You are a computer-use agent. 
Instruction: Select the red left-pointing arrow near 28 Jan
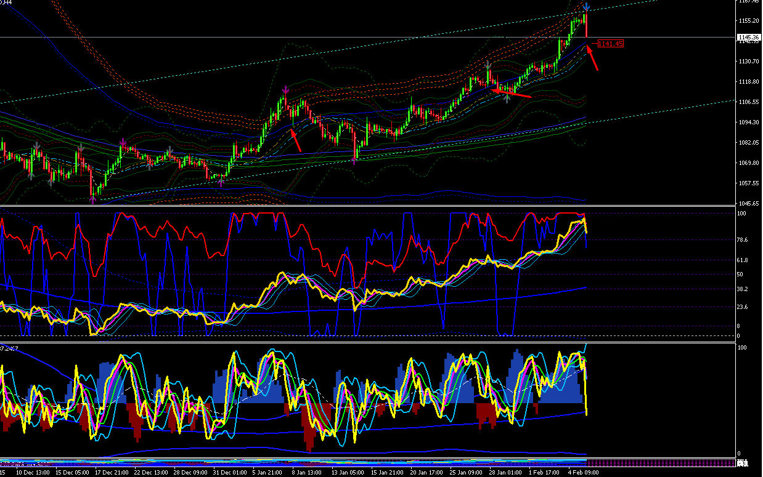point(512,92)
